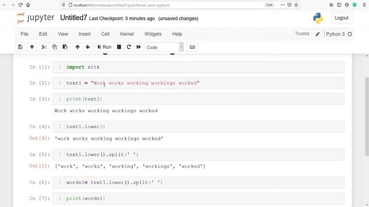
Task: Click the print(words1) code cell
Action: tap(198, 198)
